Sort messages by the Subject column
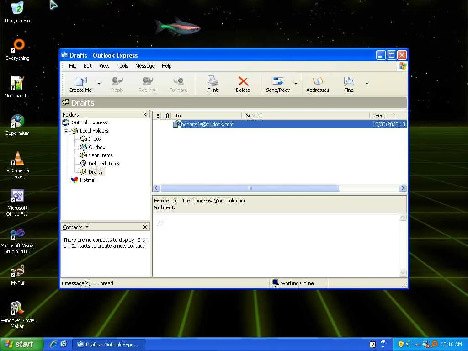 [x=306, y=116]
